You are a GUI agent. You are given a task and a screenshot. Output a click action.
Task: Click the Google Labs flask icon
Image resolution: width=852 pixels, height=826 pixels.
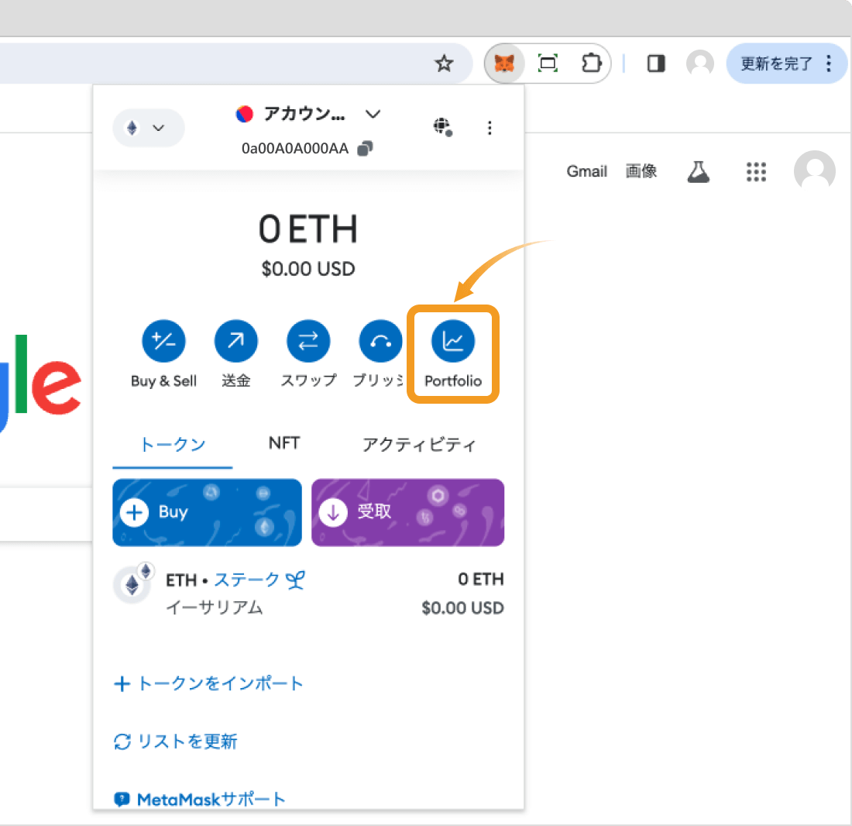tap(698, 172)
